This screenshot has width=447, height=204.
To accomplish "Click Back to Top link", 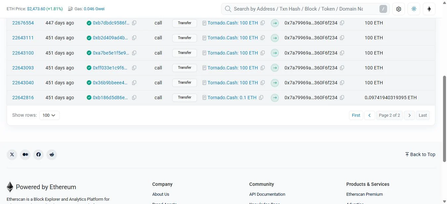I will (x=420, y=154).
